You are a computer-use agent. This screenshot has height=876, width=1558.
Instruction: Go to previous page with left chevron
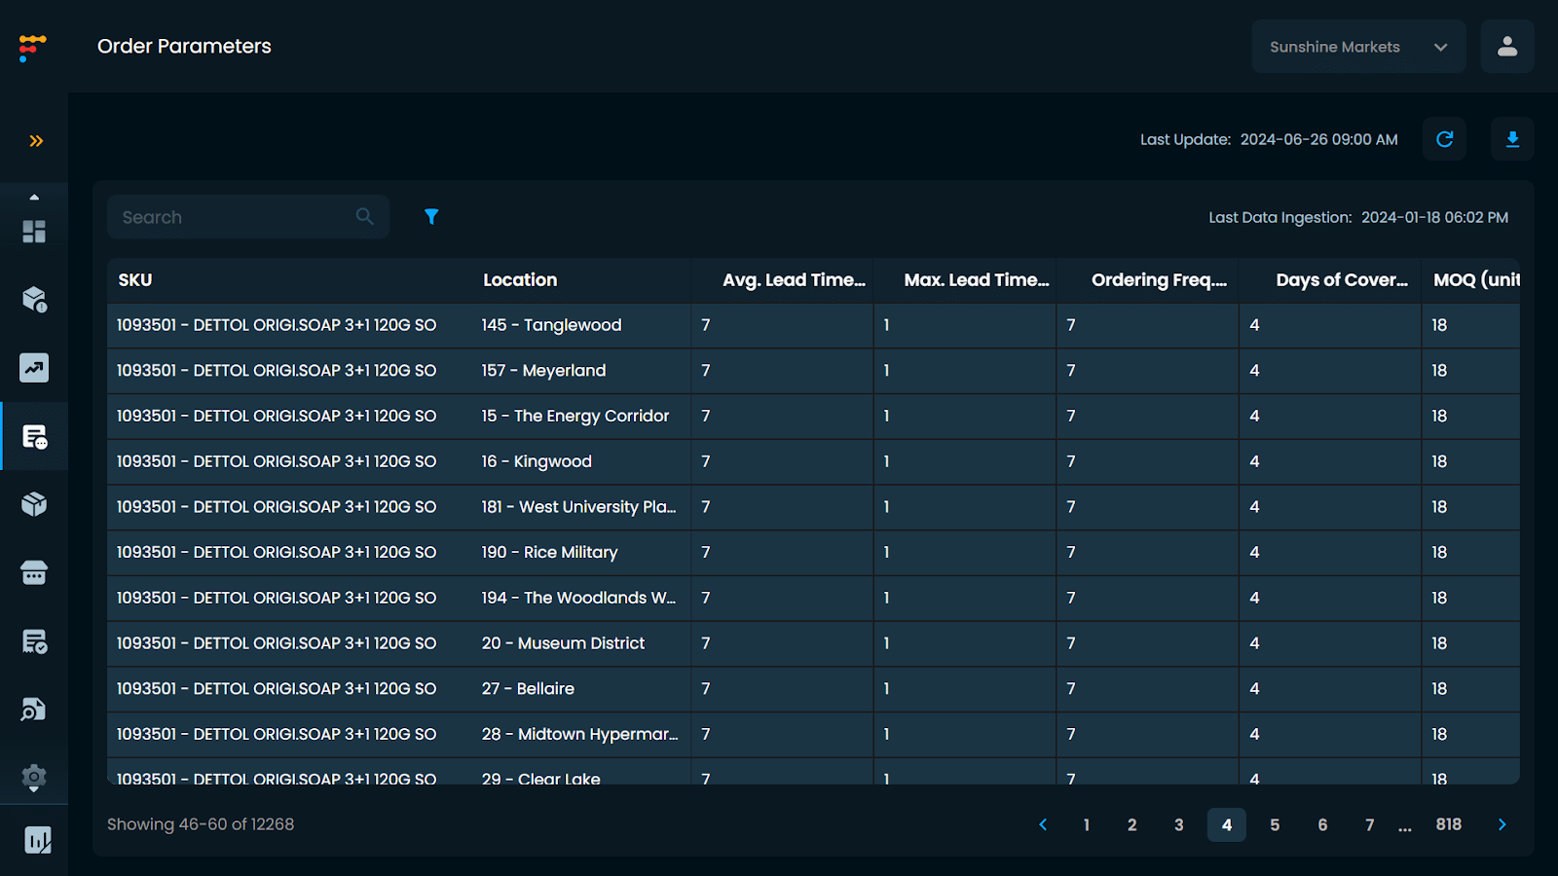[x=1043, y=825]
